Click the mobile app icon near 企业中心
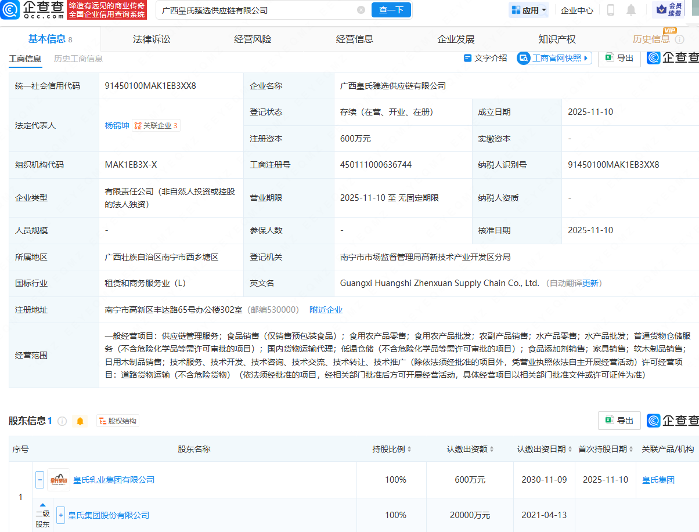Viewport: 699px width, 532px height. pos(611,10)
